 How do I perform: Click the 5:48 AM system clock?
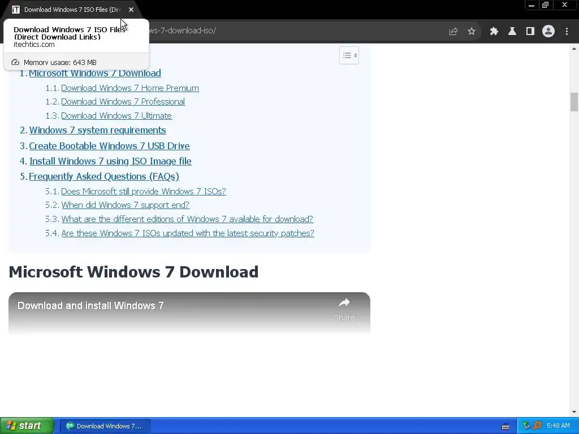(x=558, y=426)
